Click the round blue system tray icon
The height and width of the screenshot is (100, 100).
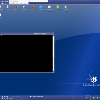97,98
